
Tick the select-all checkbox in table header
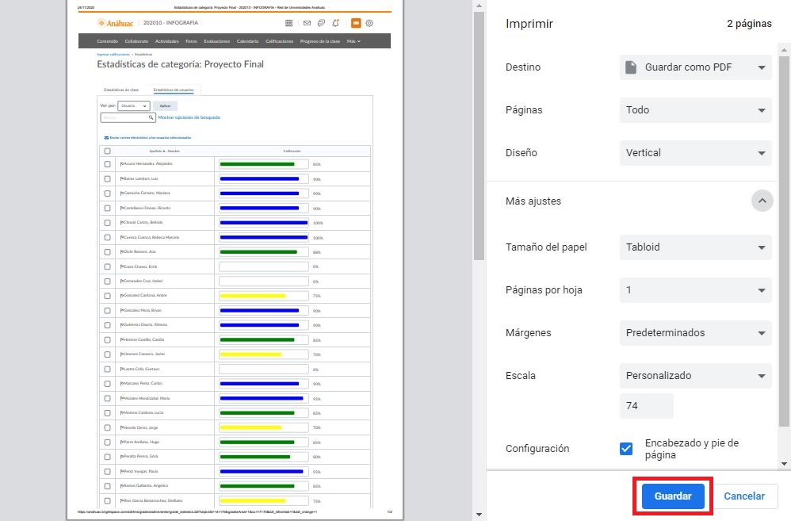coord(107,151)
